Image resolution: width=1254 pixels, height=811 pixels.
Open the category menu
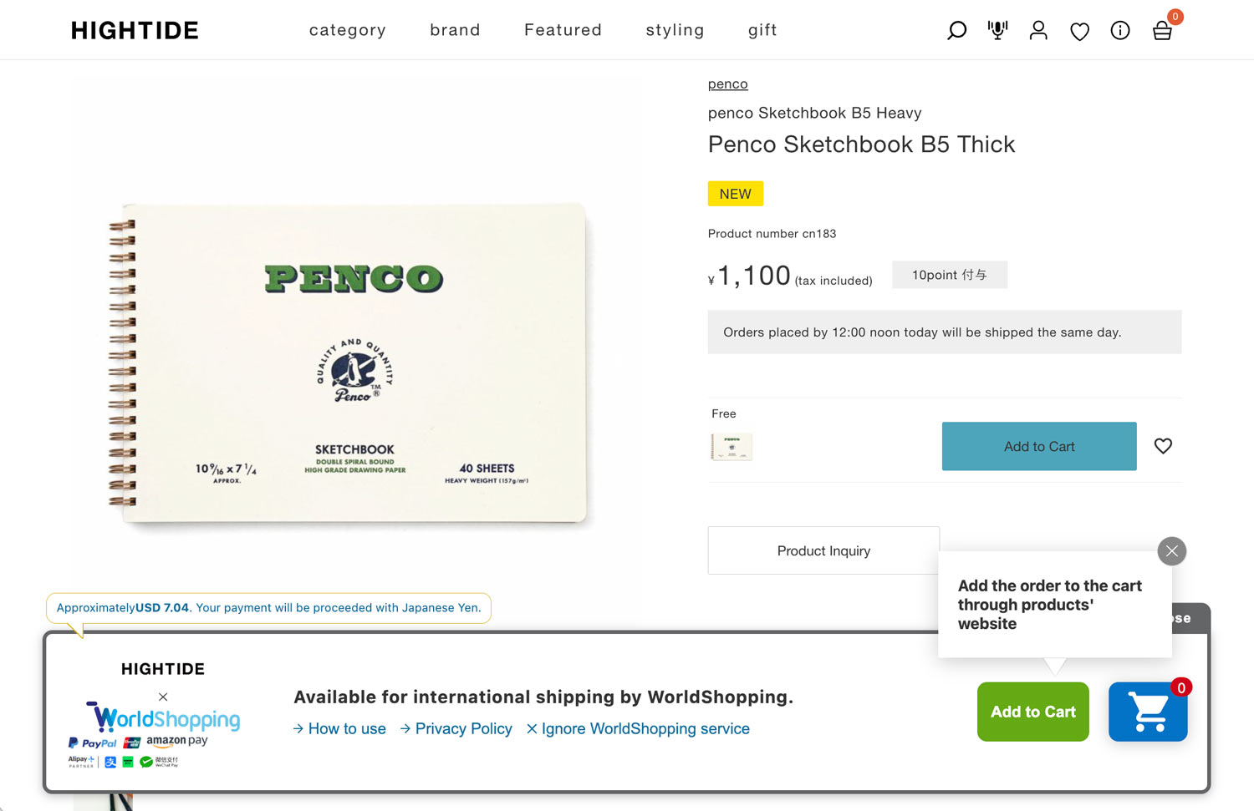click(x=348, y=30)
